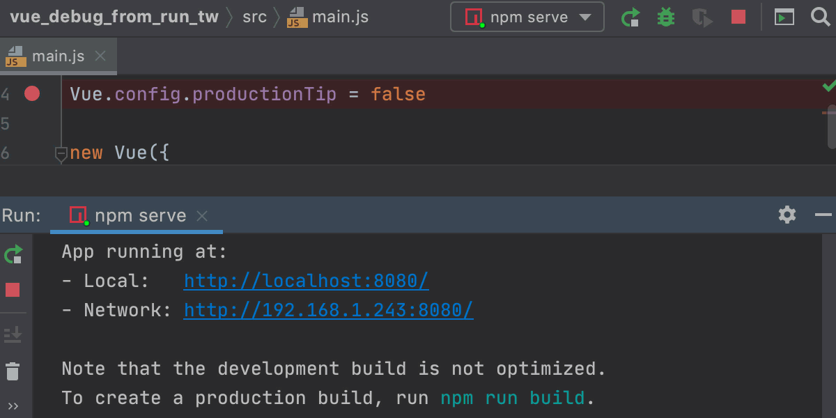Open Search Everywhere magnifier icon
Image resolution: width=836 pixels, height=418 pixels.
point(821,17)
